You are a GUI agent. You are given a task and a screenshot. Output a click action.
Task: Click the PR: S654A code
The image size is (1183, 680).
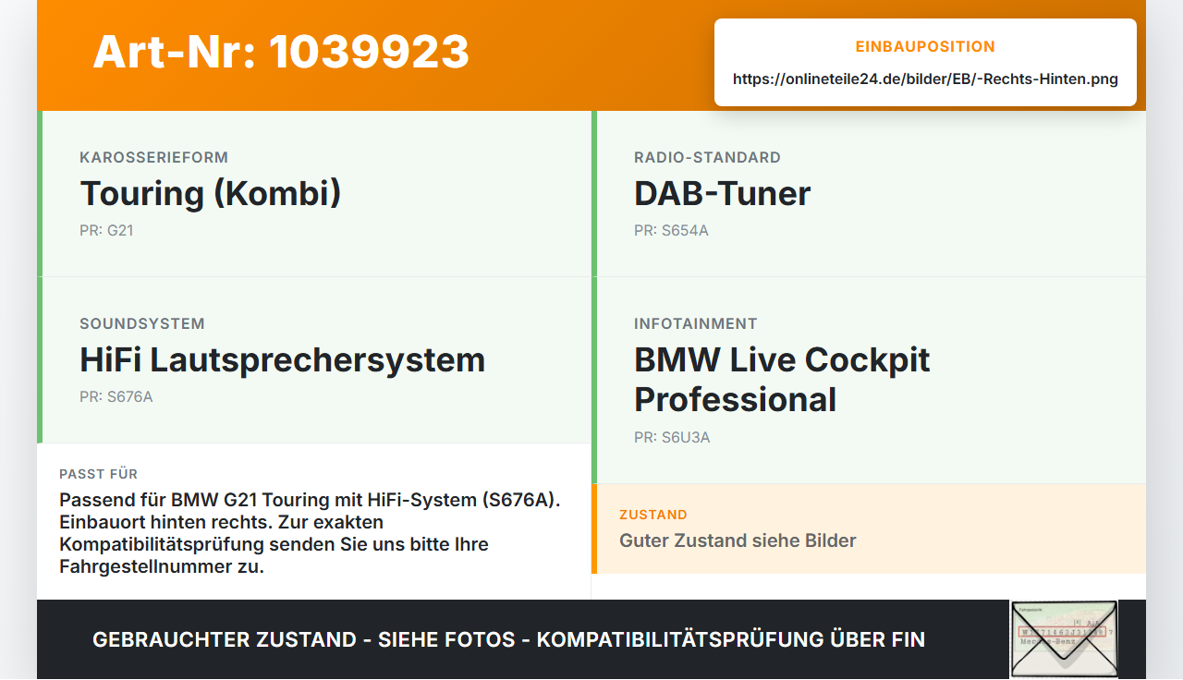pos(671,230)
